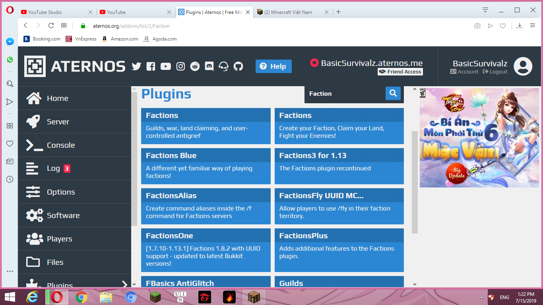This screenshot has height=305, width=543.
Task: Open WhatsApp in Opera sidebar
Action: coord(10,60)
